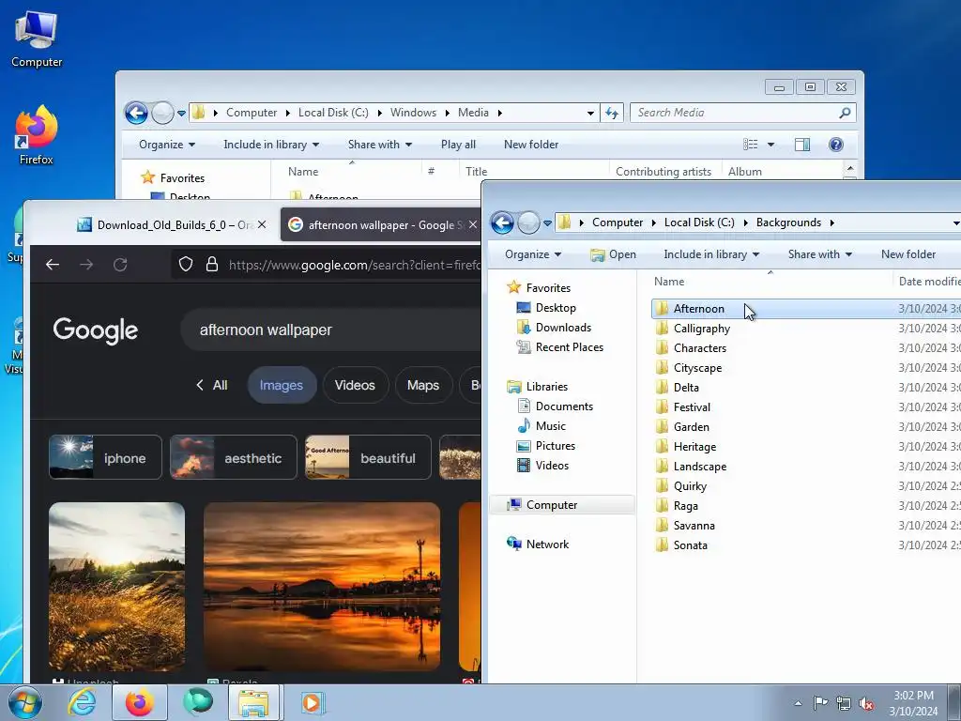Go back in the Backgrounds explorer window
961x721 pixels.
[x=502, y=222]
